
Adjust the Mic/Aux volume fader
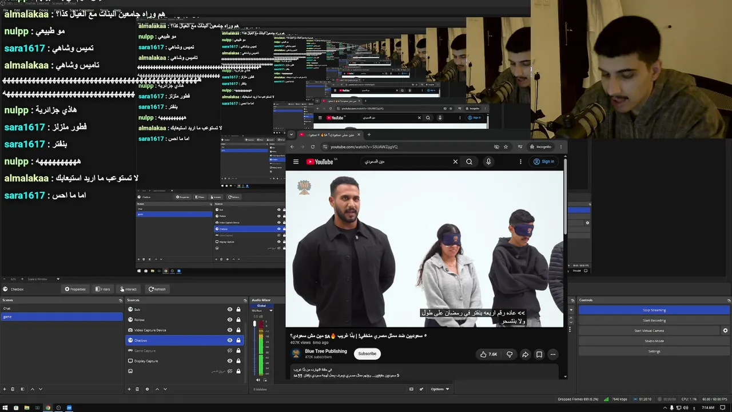click(255, 324)
